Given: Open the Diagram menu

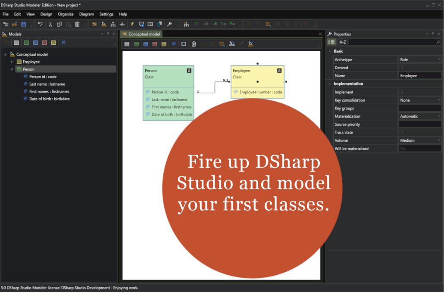Looking at the screenshot, I should click(x=86, y=14).
